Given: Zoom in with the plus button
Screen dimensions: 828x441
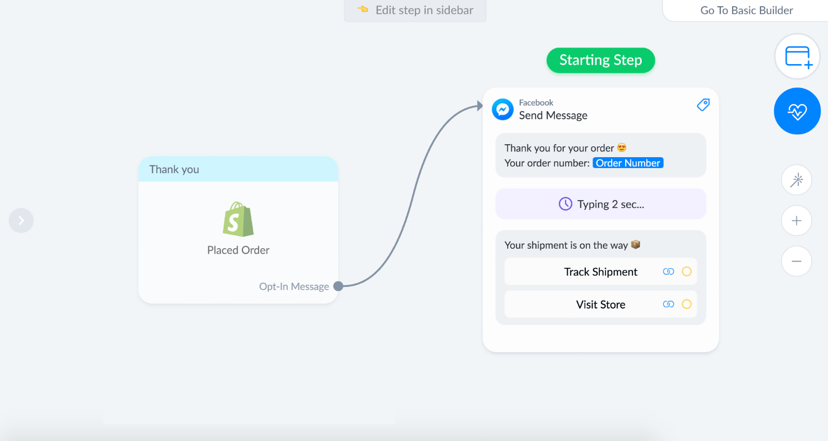Looking at the screenshot, I should (796, 221).
